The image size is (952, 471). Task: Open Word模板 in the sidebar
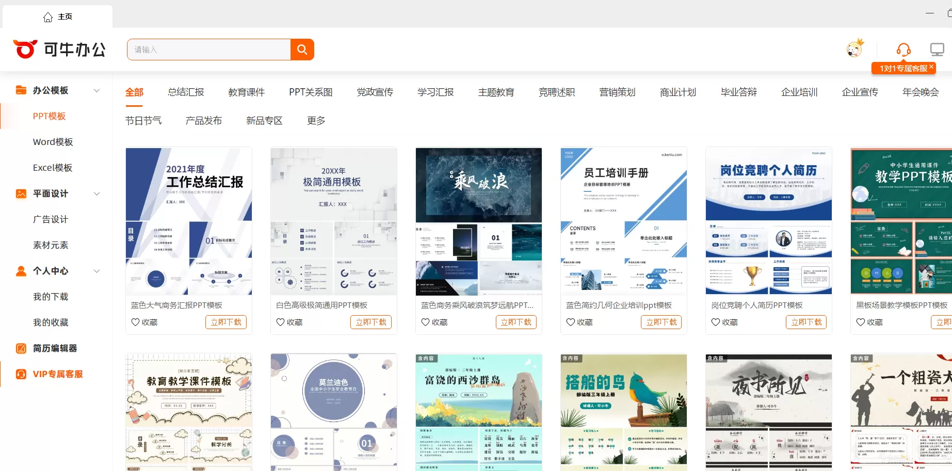click(x=53, y=142)
